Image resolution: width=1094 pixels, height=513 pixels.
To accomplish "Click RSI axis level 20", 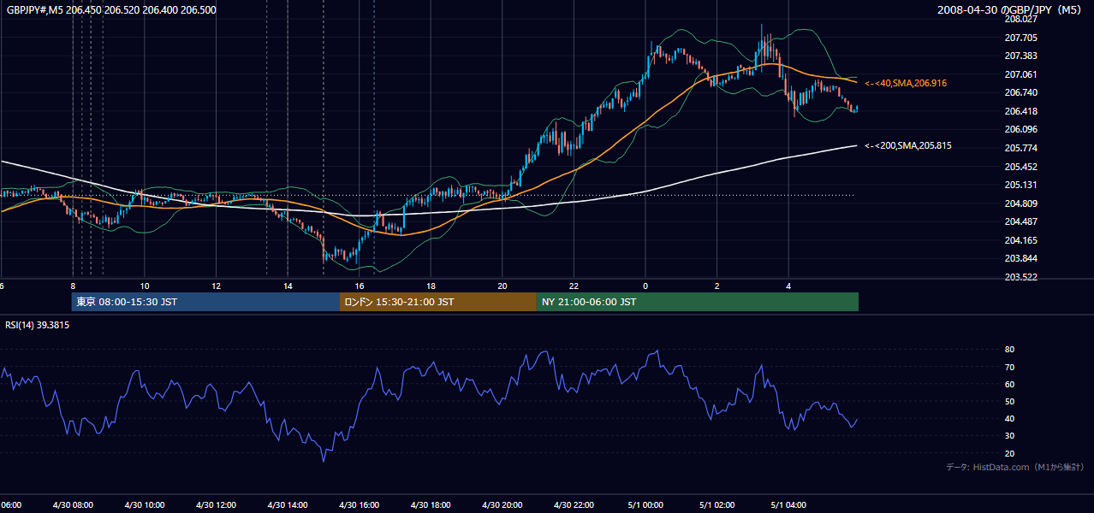I will point(1009,453).
